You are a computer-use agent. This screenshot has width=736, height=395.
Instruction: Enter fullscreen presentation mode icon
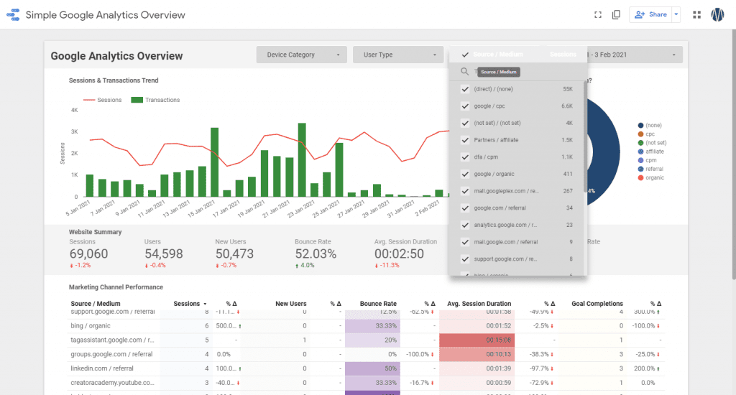tap(597, 15)
